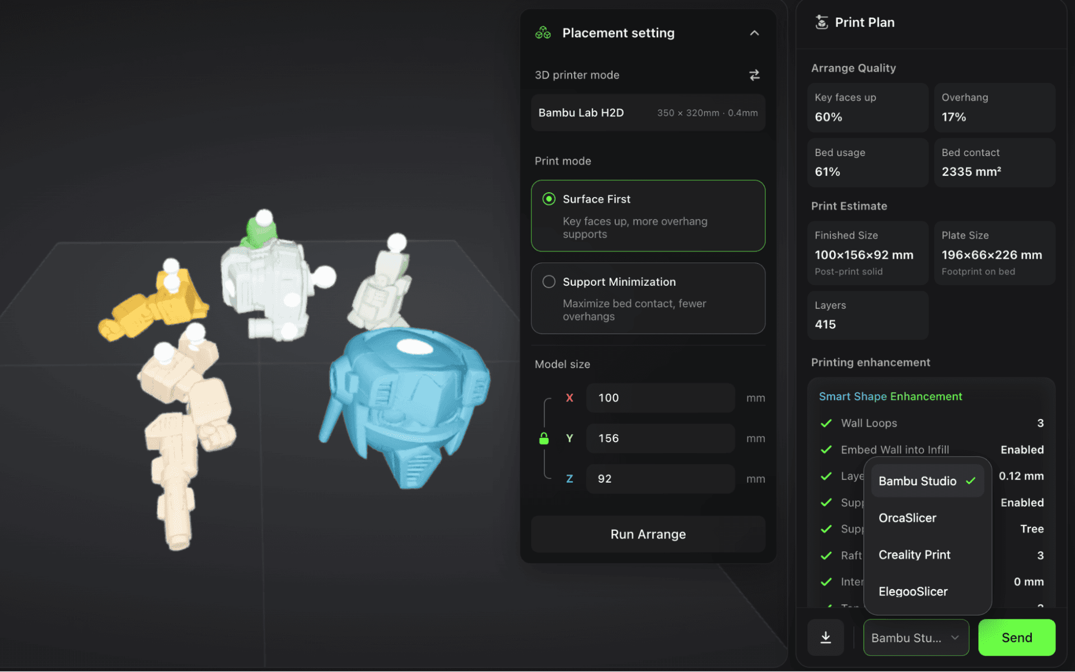Toggle the Raft row checkmark
This screenshot has width=1075, height=672.
pyautogui.click(x=826, y=556)
